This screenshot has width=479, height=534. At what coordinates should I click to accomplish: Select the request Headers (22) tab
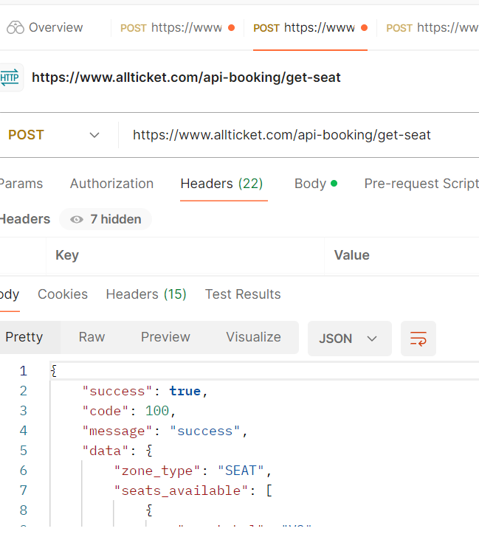[x=221, y=184]
